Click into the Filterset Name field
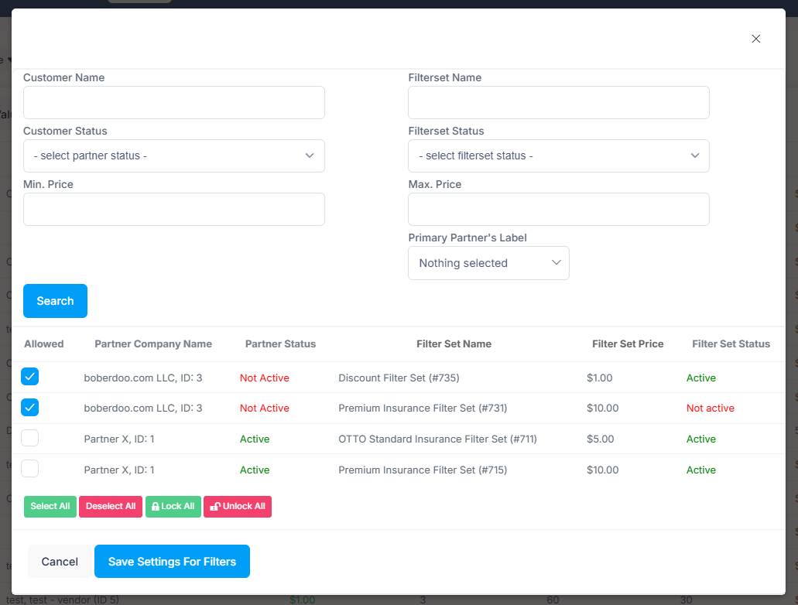The height and width of the screenshot is (605, 798). 558,102
